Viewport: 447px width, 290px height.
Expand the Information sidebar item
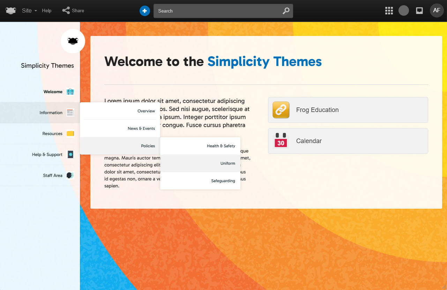tap(51, 113)
